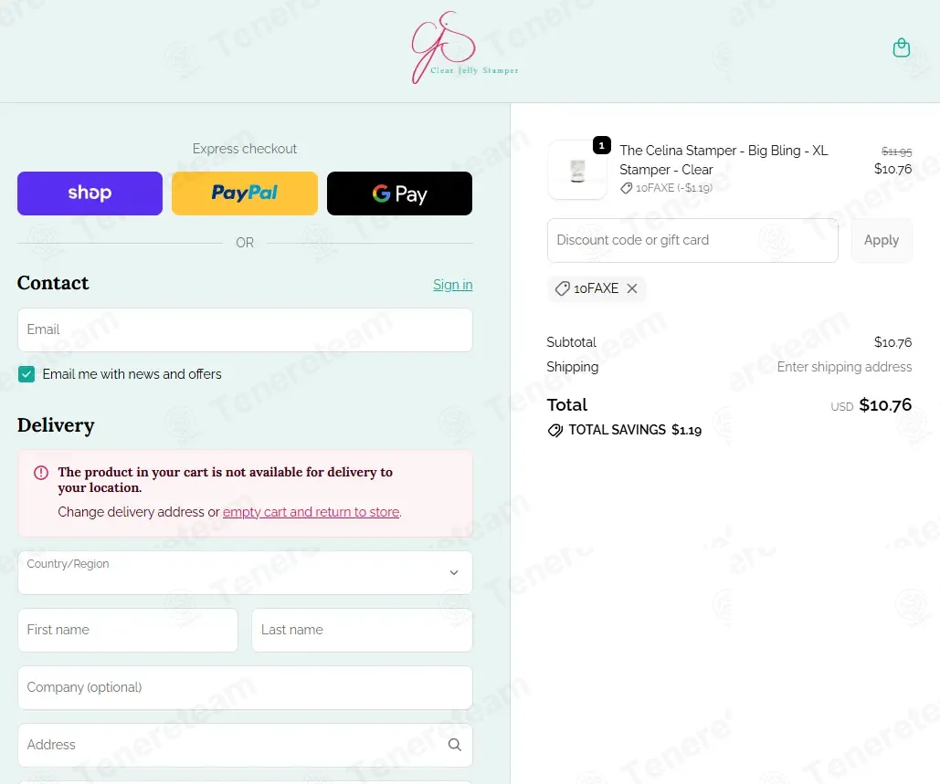Click the 10FAXE discount chip
Image resolution: width=940 pixels, height=784 pixels.
pyautogui.click(x=596, y=288)
